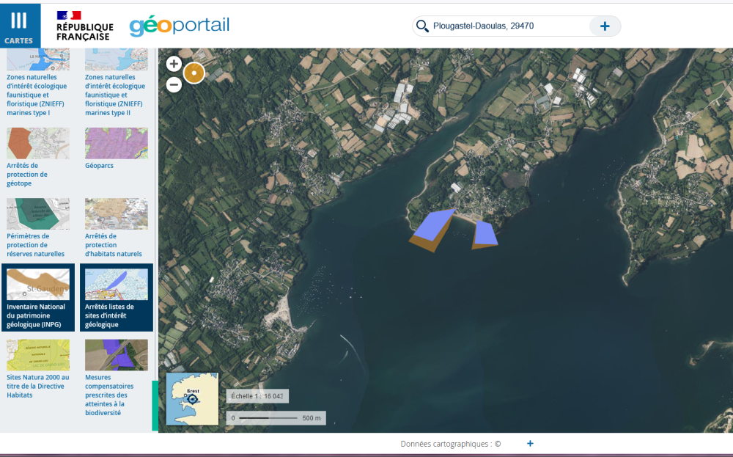Click the orange compass orientation button
This screenshot has width=733, height=457.
[194, 73]
